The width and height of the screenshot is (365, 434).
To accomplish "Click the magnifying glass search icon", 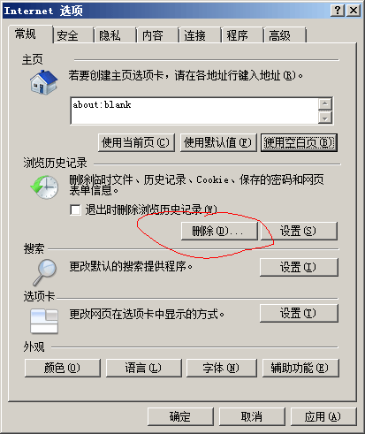I will point(44,272).
